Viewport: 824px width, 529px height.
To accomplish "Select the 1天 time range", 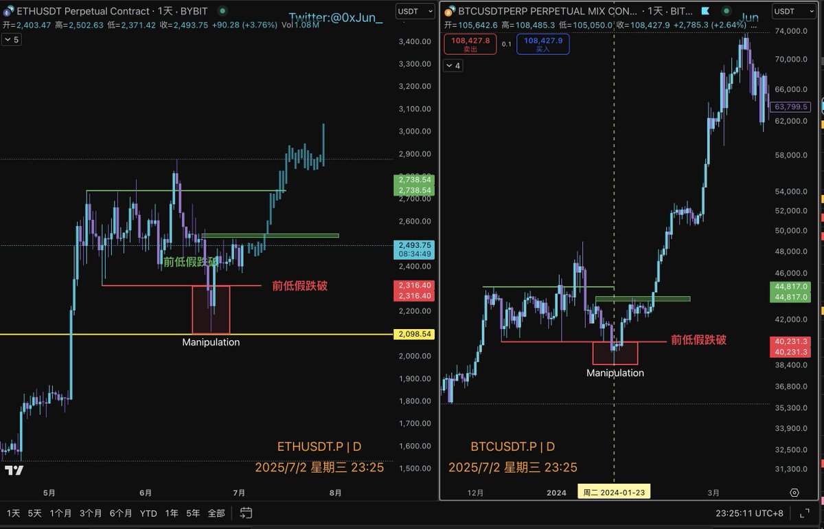I will 13,513.
